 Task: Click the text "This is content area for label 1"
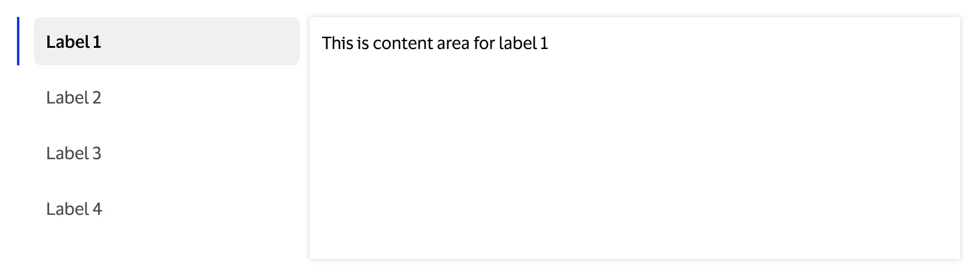coord(435,44)
